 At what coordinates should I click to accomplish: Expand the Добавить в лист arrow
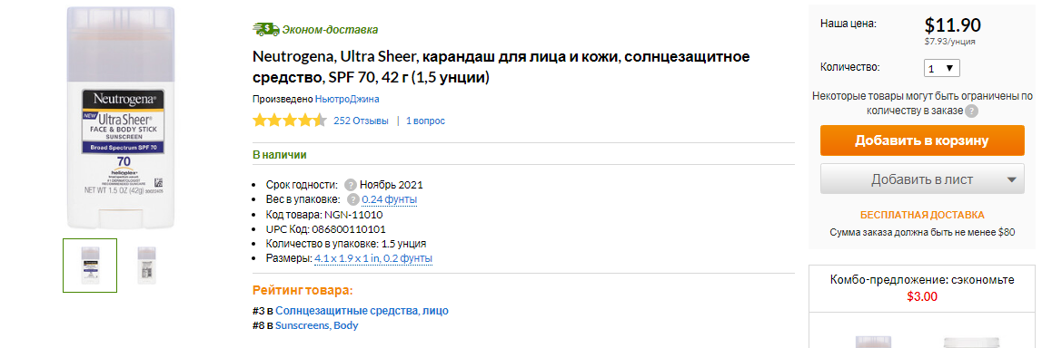click(x=1011, y=179)
